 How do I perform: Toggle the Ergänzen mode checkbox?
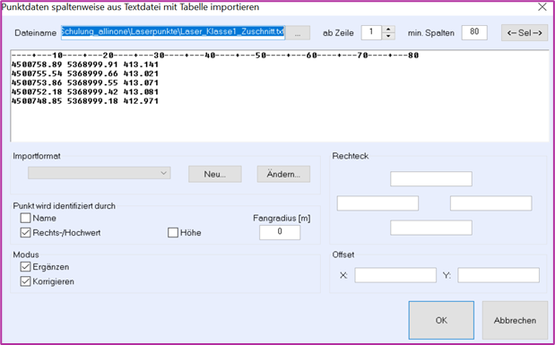point(25,267)
